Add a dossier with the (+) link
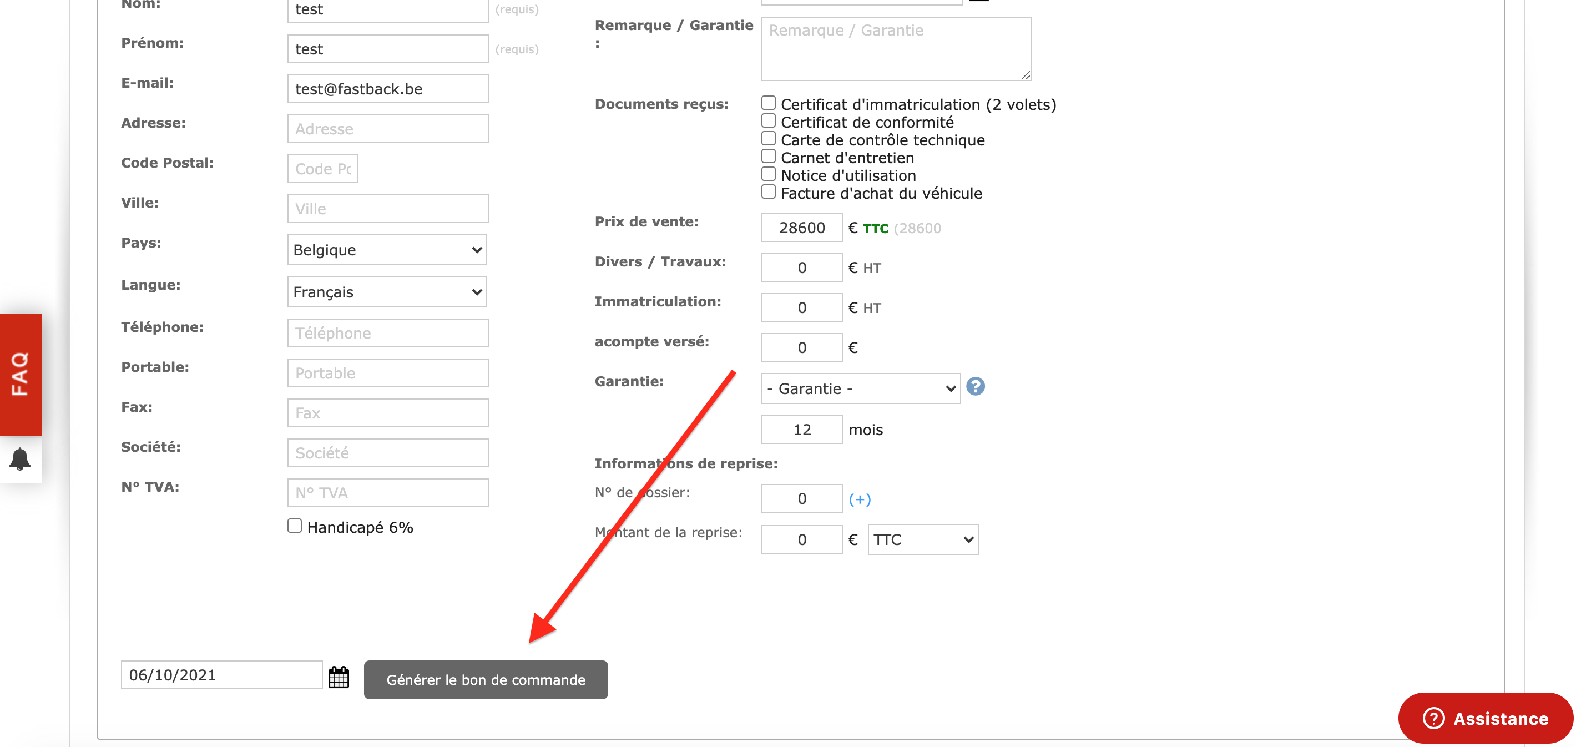This screenshot has width=1576, height=747. 860,499
